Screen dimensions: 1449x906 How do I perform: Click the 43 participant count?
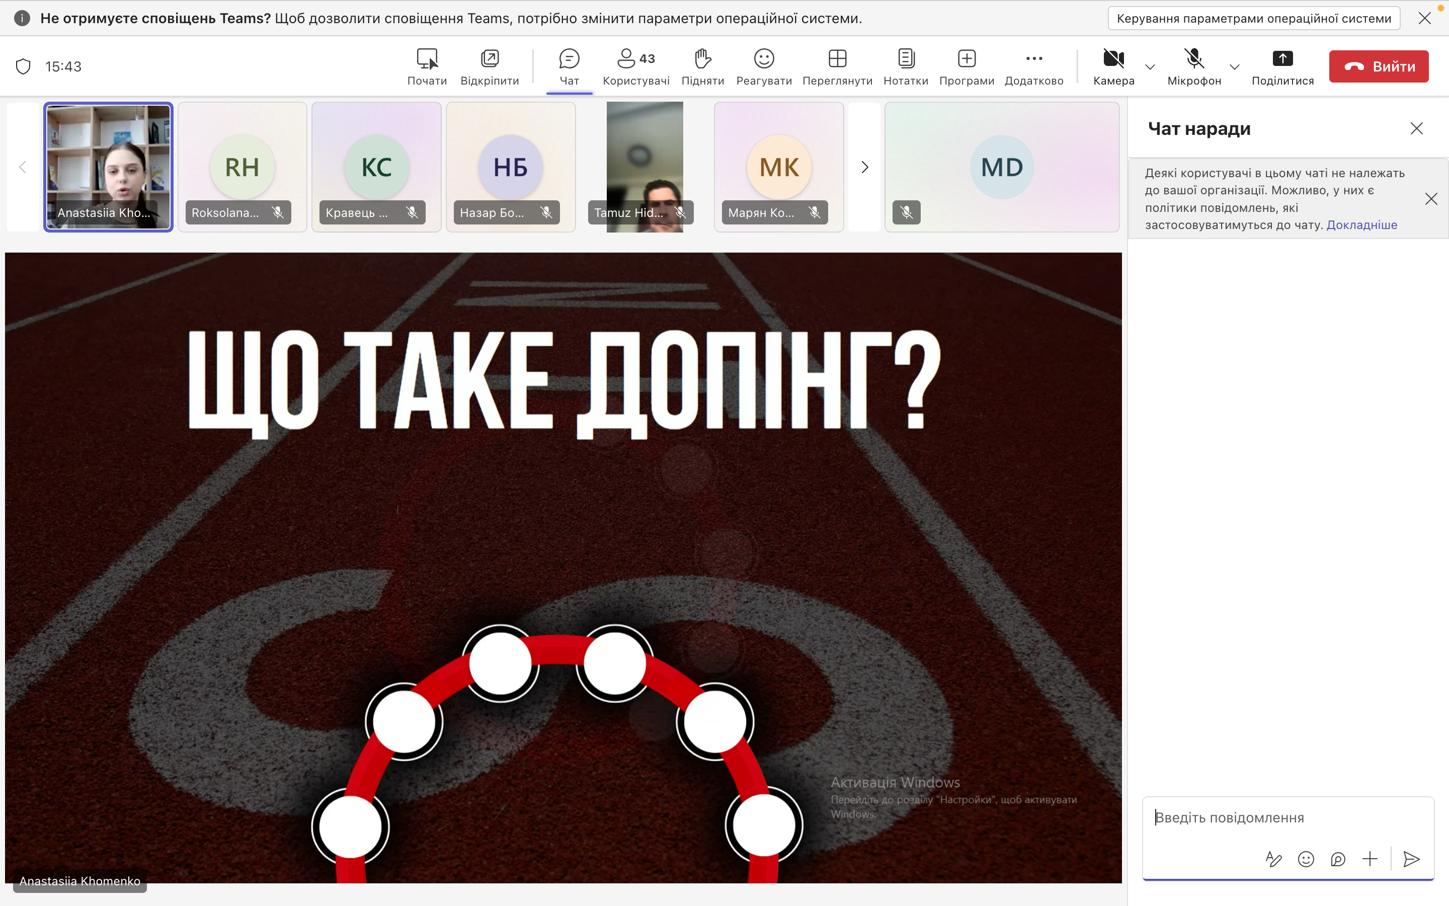647,59
